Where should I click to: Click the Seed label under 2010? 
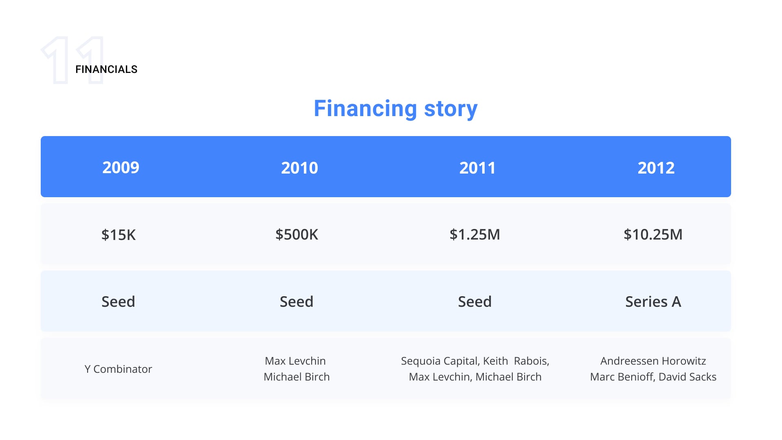[297, 301]
